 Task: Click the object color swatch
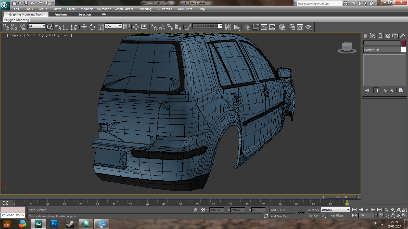(403, 43)
